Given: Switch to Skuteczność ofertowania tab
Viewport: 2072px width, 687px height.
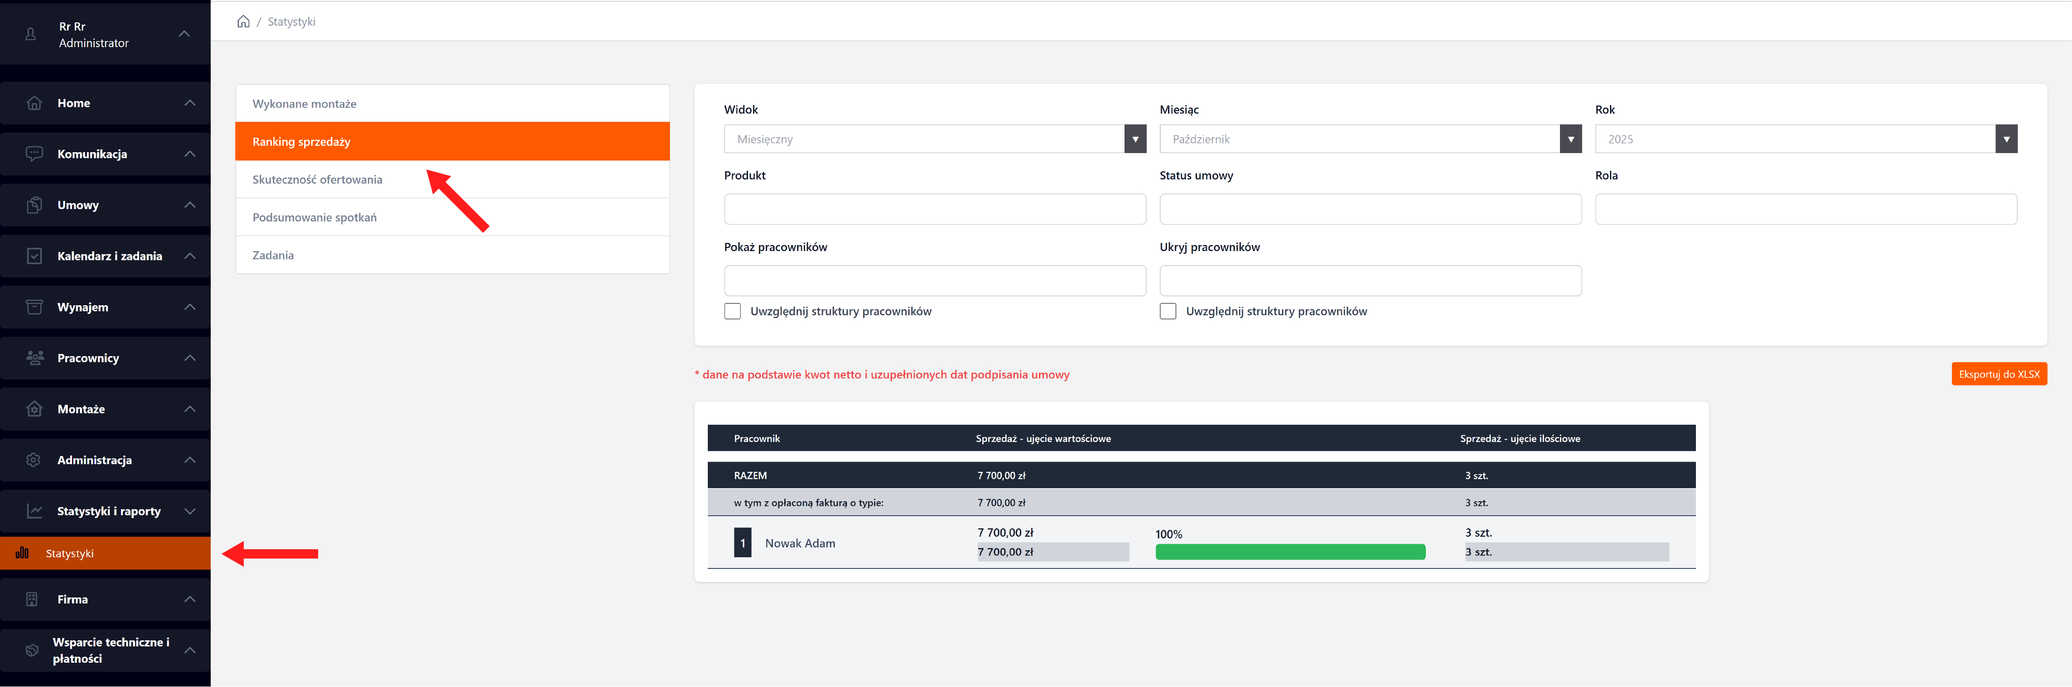Looking at the screenshot, I should tap(317, 179).
